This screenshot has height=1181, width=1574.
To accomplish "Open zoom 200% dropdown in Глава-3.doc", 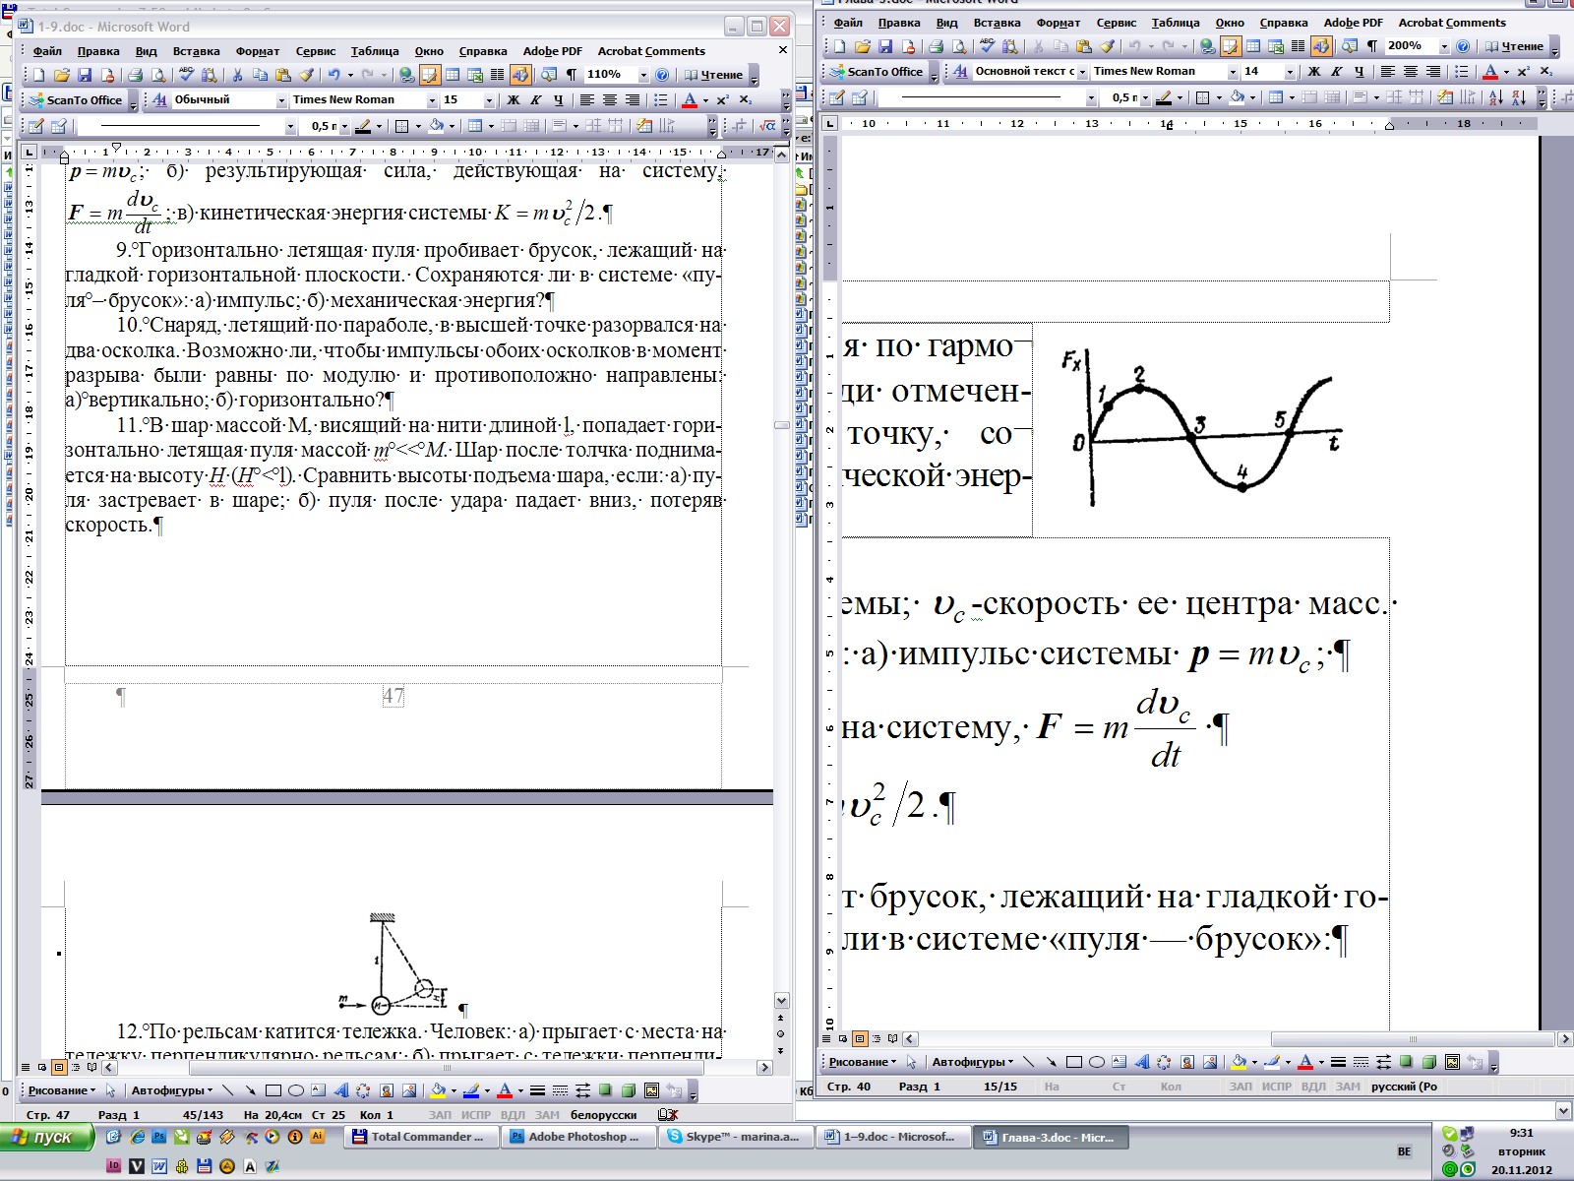I will click(1444, 46).
